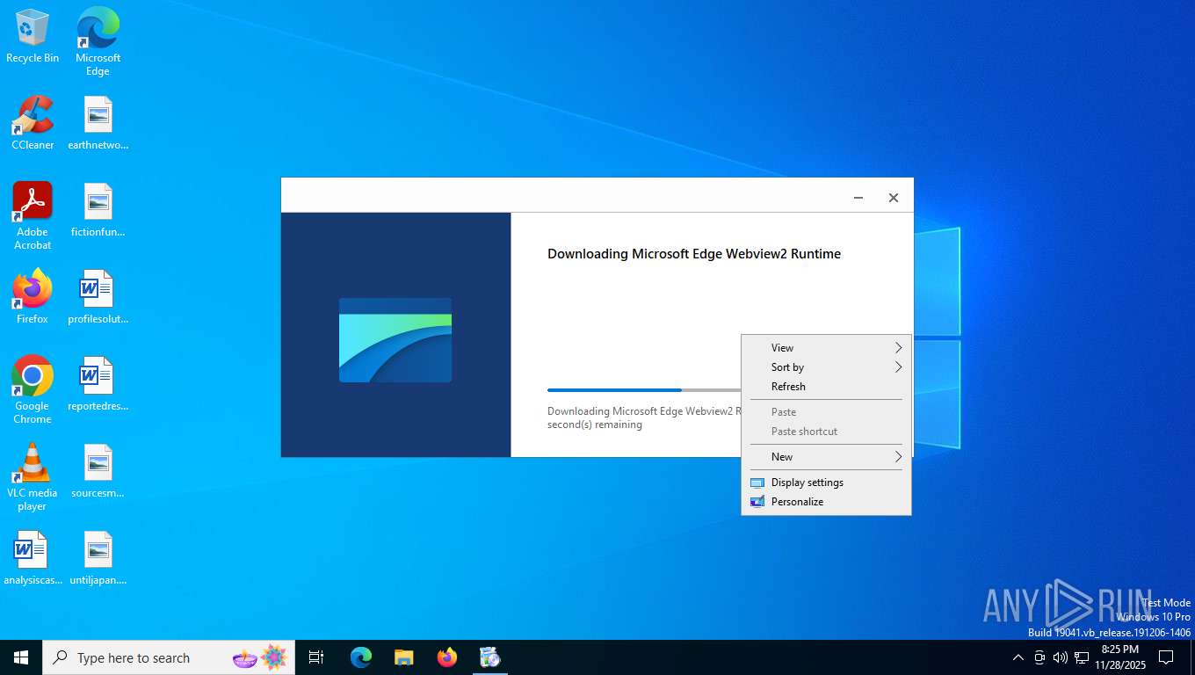Expand the Sort by submenu
The width and height of the screenshot is (1195, 675).
click(x=826, y=367)
